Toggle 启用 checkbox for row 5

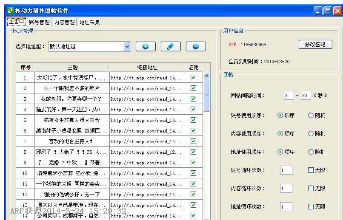click(193, 120)
